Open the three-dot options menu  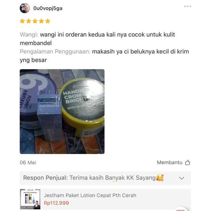point(187,6)
